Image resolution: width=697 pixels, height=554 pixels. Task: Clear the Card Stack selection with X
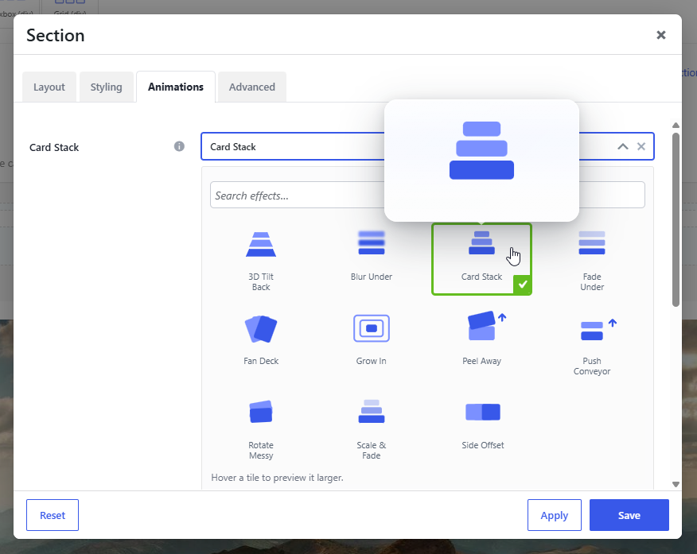641,146
